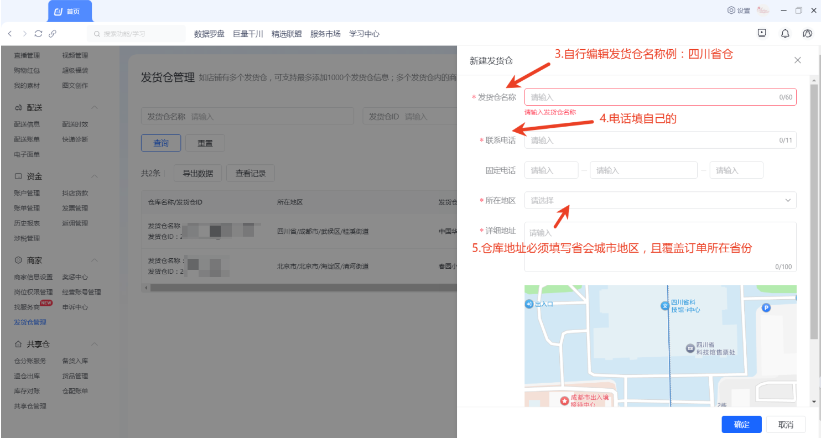Click 取消 to cancel the form
This screenshot has width=821, height=438.
tap(786, 424)
